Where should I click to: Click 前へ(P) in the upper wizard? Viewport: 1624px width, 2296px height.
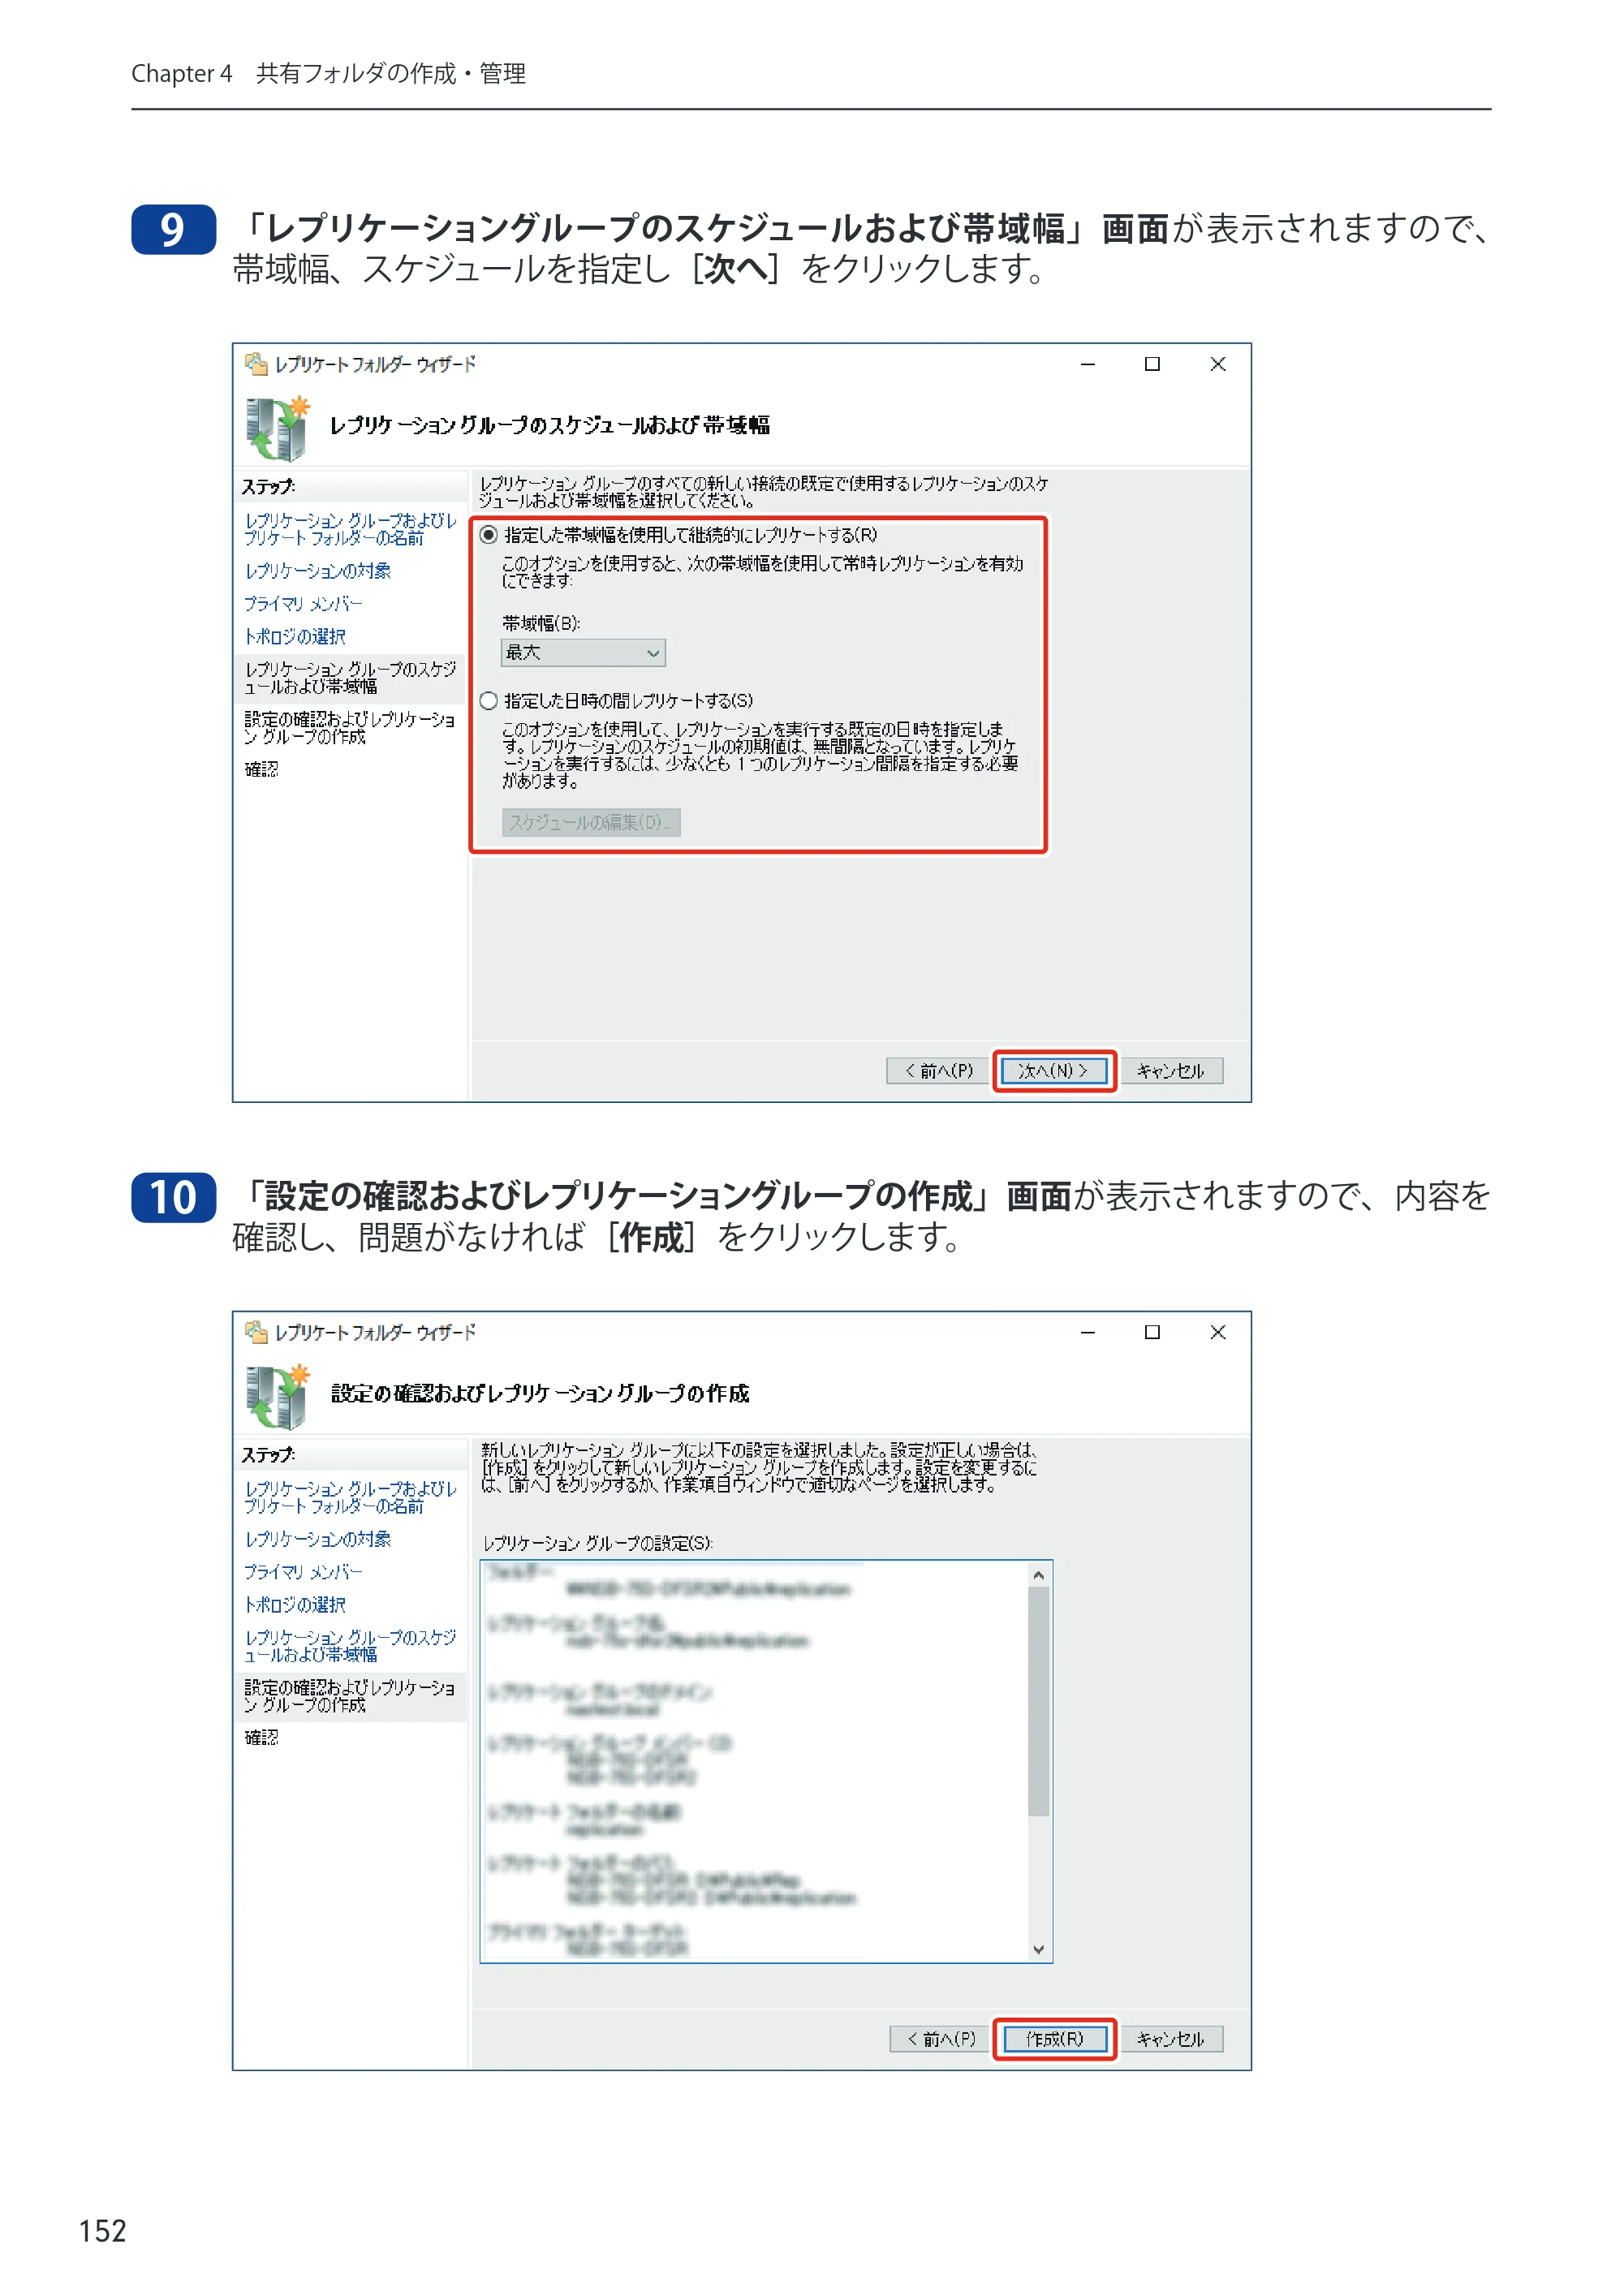point(938,1070)
